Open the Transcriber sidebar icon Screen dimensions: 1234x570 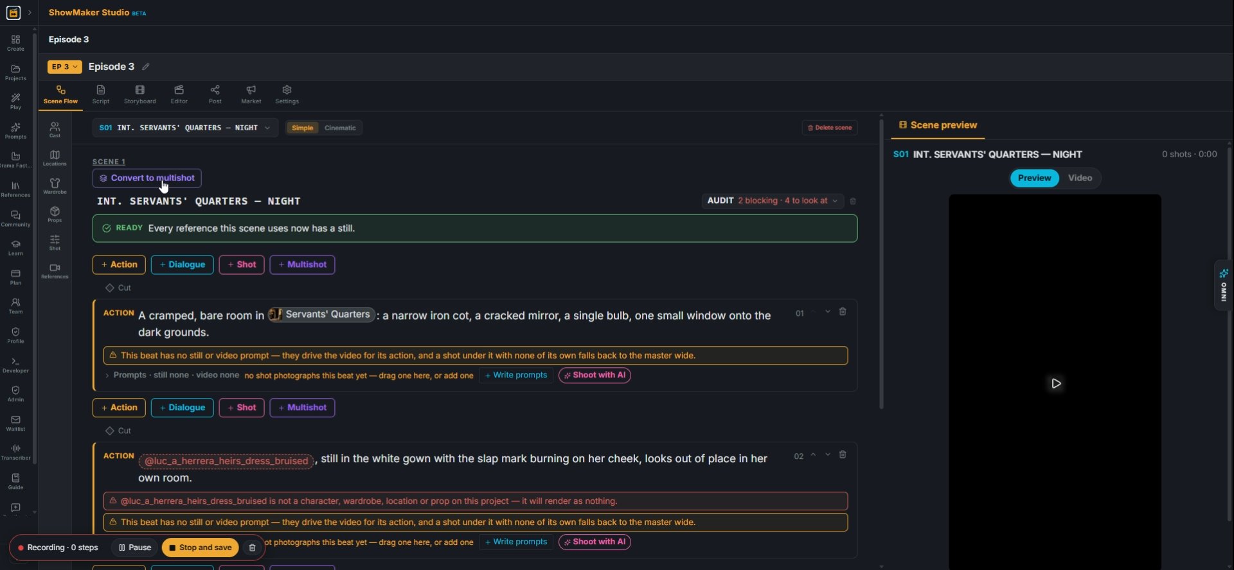pyautogui.click(x=15, y=452)
